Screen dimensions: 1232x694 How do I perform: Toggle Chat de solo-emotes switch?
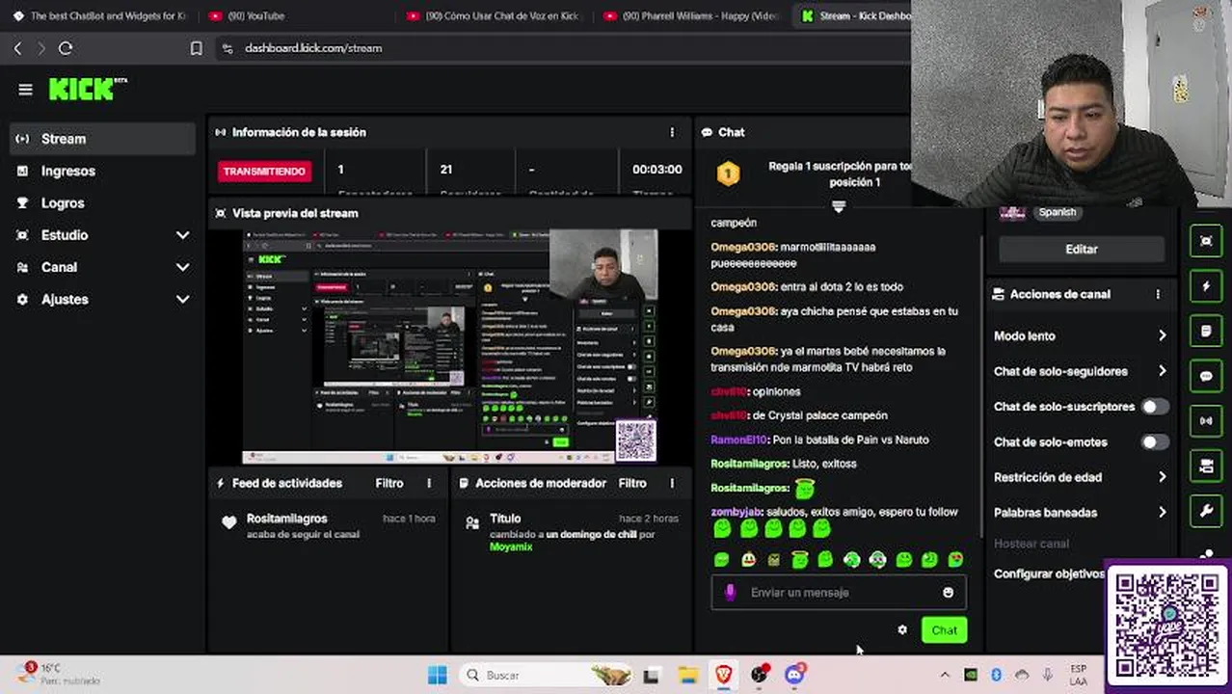click(1155, 442)
